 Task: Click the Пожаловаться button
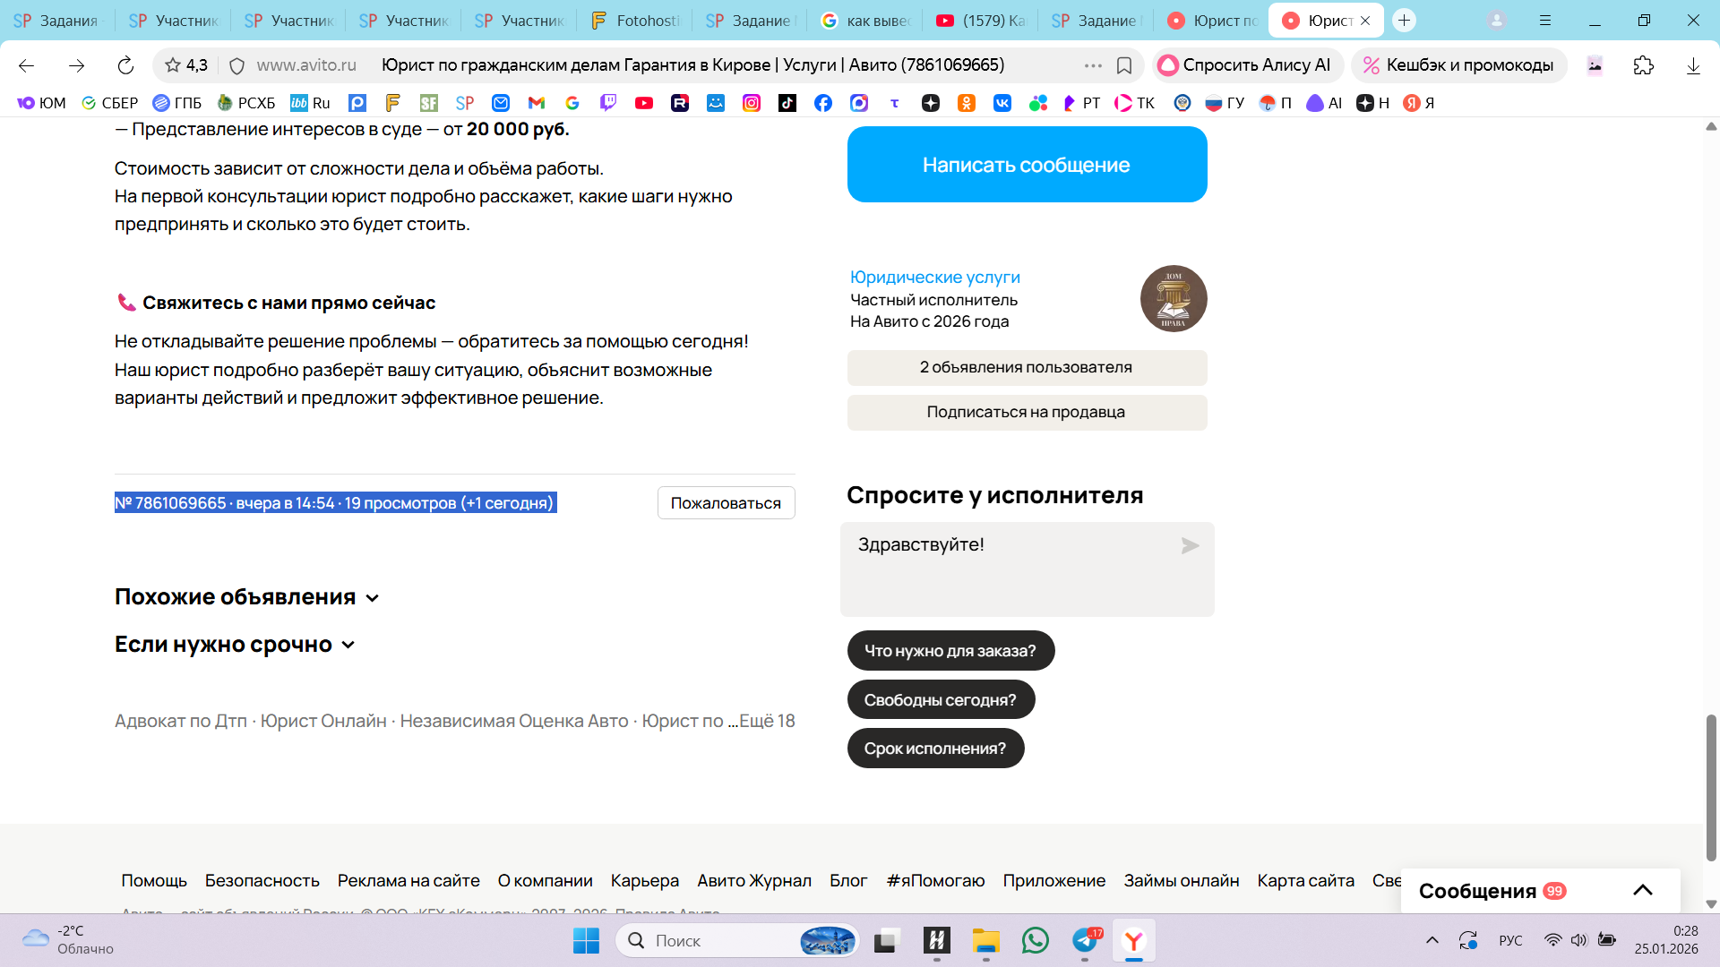726,503
